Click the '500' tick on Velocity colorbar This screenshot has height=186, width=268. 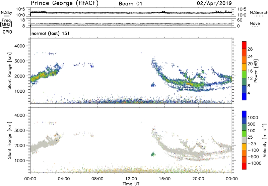[x=252, y=124]
